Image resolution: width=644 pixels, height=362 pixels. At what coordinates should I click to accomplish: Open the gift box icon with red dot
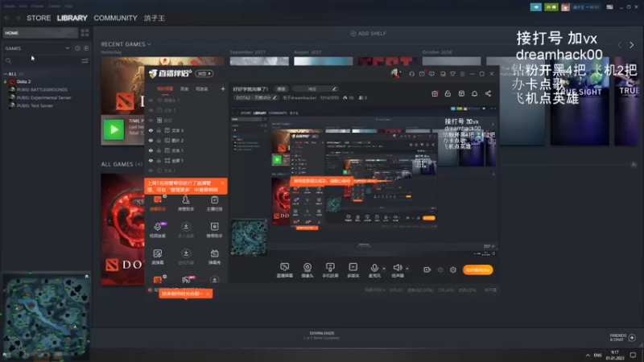[435, 93]
